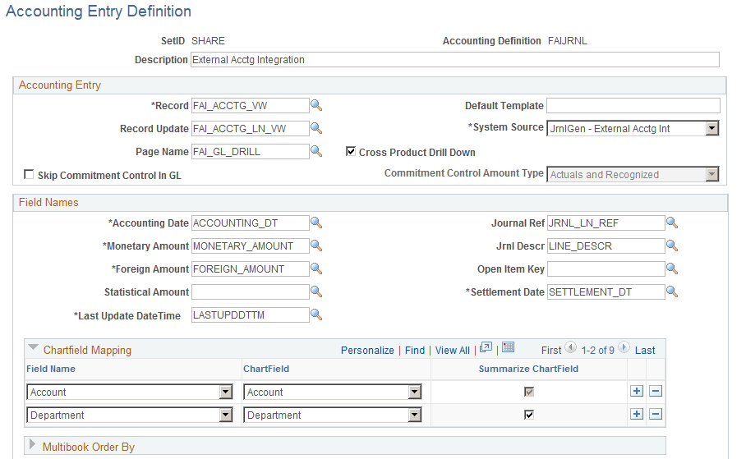Open lookup for Record Update field
This screenshot has height=459, width=746.
tap(316, 128)
